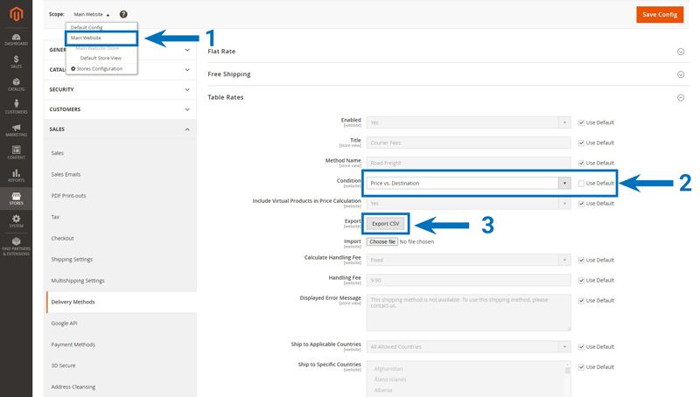Toggle Use Default for Displayed Error Message

click(x=581, y=301)
